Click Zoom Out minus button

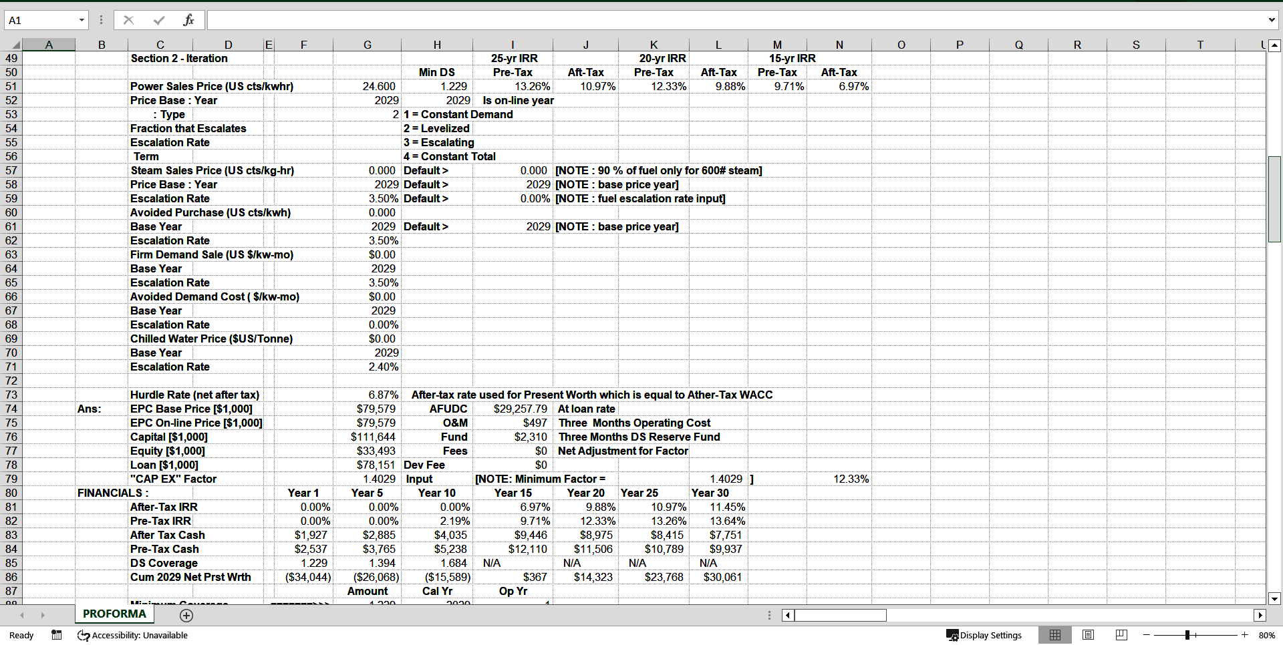click(x=1145, y=635)
